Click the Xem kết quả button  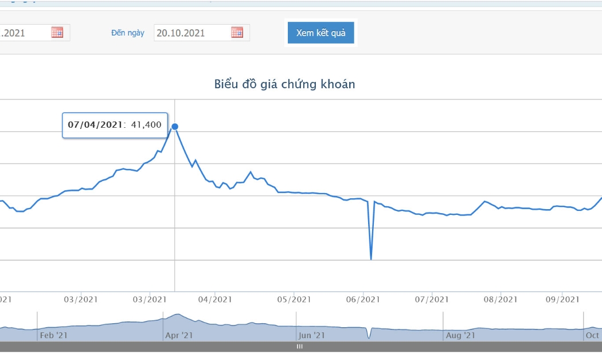321,33
